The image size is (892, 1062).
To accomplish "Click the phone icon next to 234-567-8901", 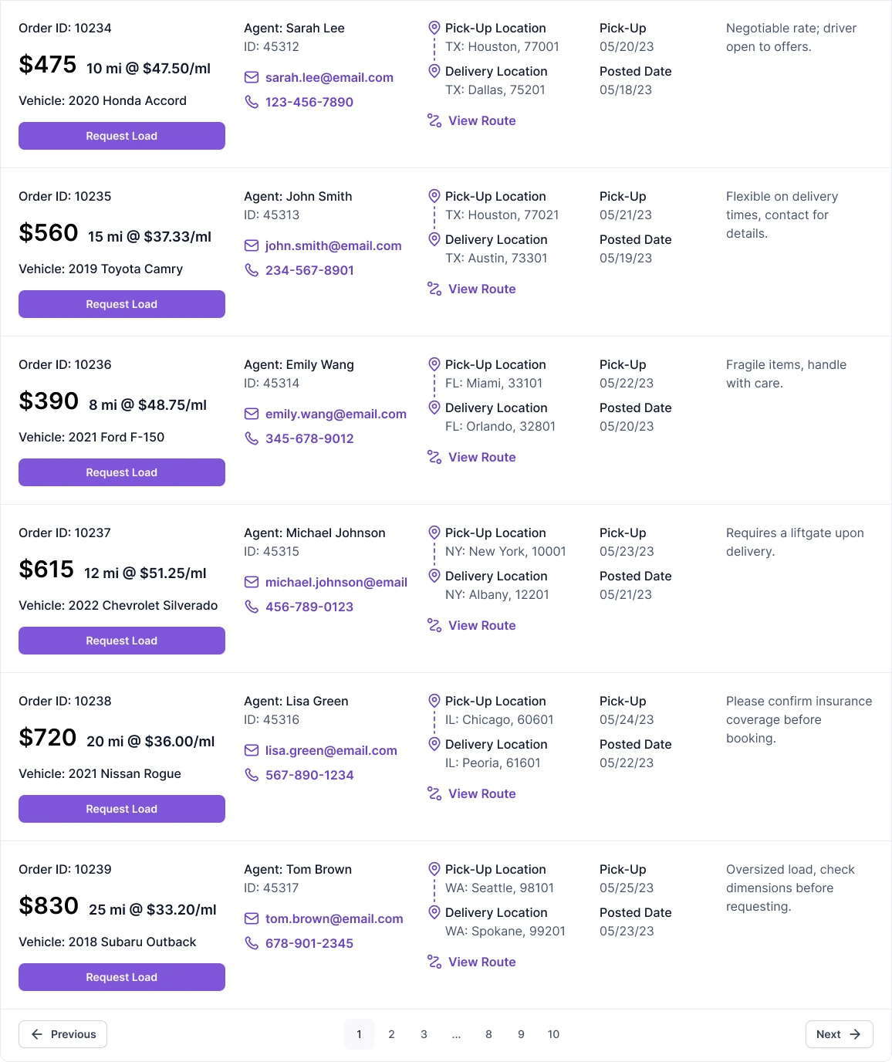I will [252, 270].
